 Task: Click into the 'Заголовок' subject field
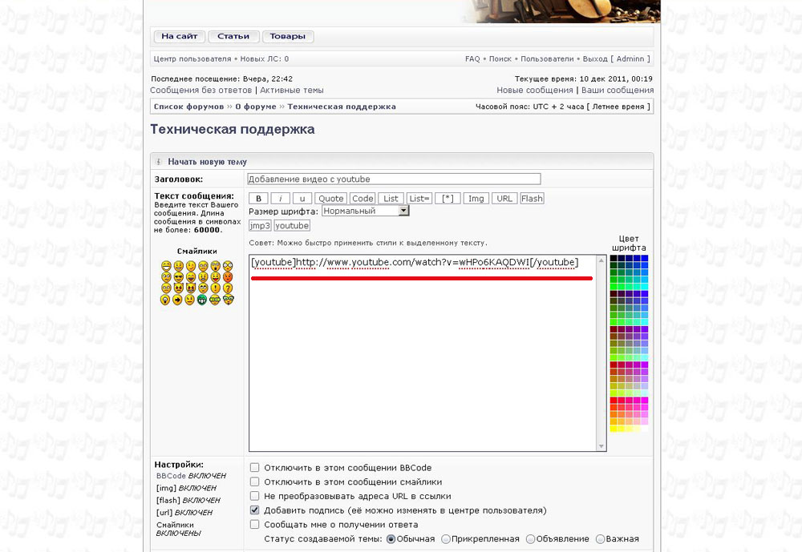(x=393, y=179)
